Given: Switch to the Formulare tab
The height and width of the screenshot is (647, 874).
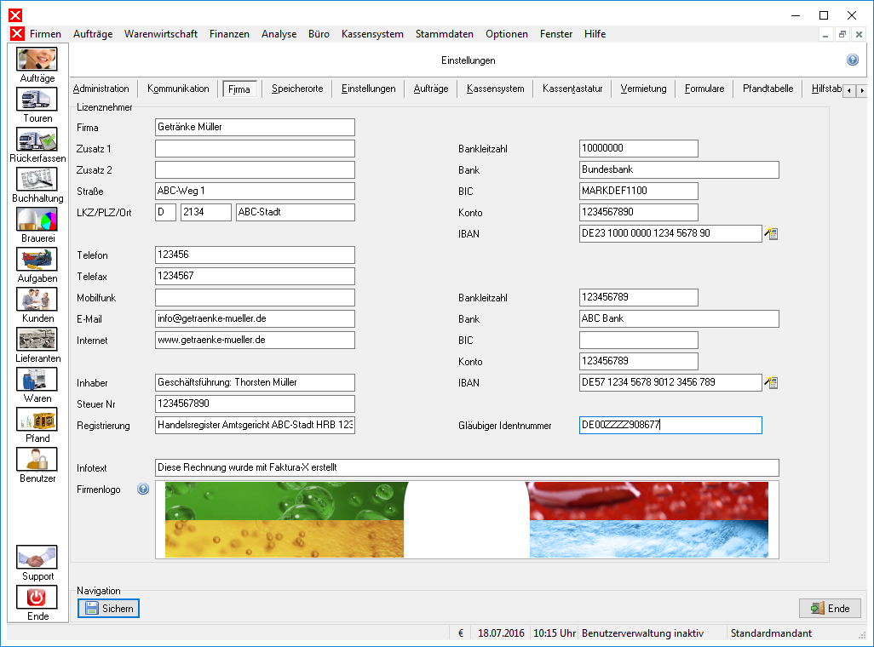Looking at the screenshot, I should tap(704, 89).
